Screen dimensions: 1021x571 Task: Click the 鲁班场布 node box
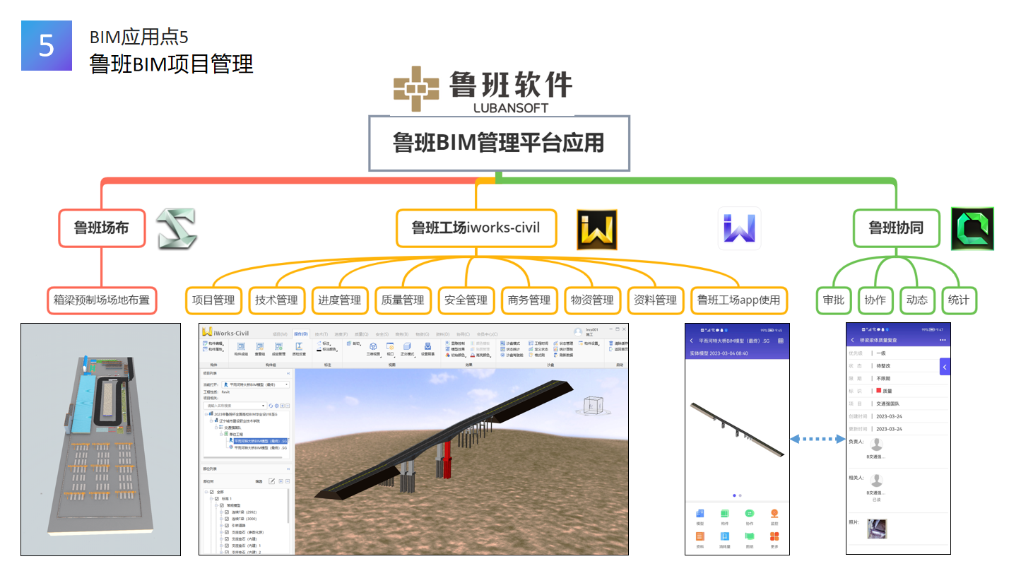102,228
